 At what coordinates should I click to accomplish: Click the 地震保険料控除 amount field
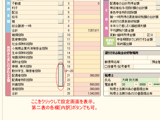coord(87,57)
